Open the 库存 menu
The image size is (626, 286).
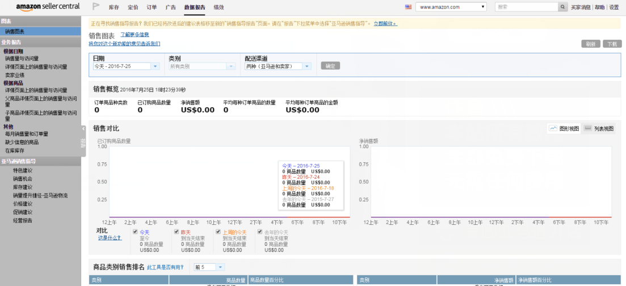(114, 7)
